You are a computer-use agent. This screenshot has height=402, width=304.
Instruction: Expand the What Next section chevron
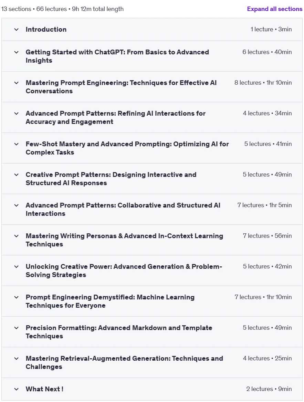point(17,389)
